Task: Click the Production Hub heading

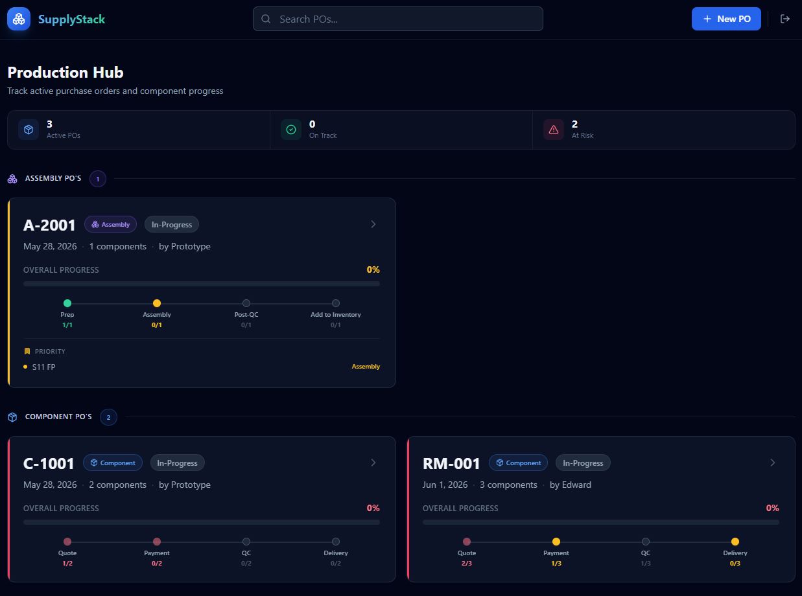Action: coord(65,73)
